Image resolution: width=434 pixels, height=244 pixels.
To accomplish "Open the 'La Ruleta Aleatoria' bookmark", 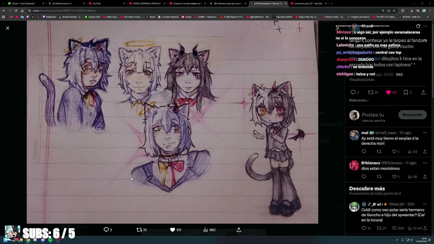I will [168, 17].
